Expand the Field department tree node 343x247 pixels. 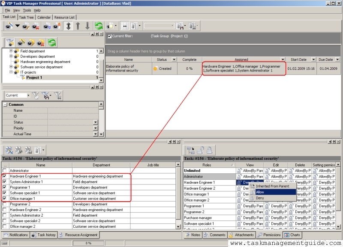pyautogui.click(x=11, y=51)
